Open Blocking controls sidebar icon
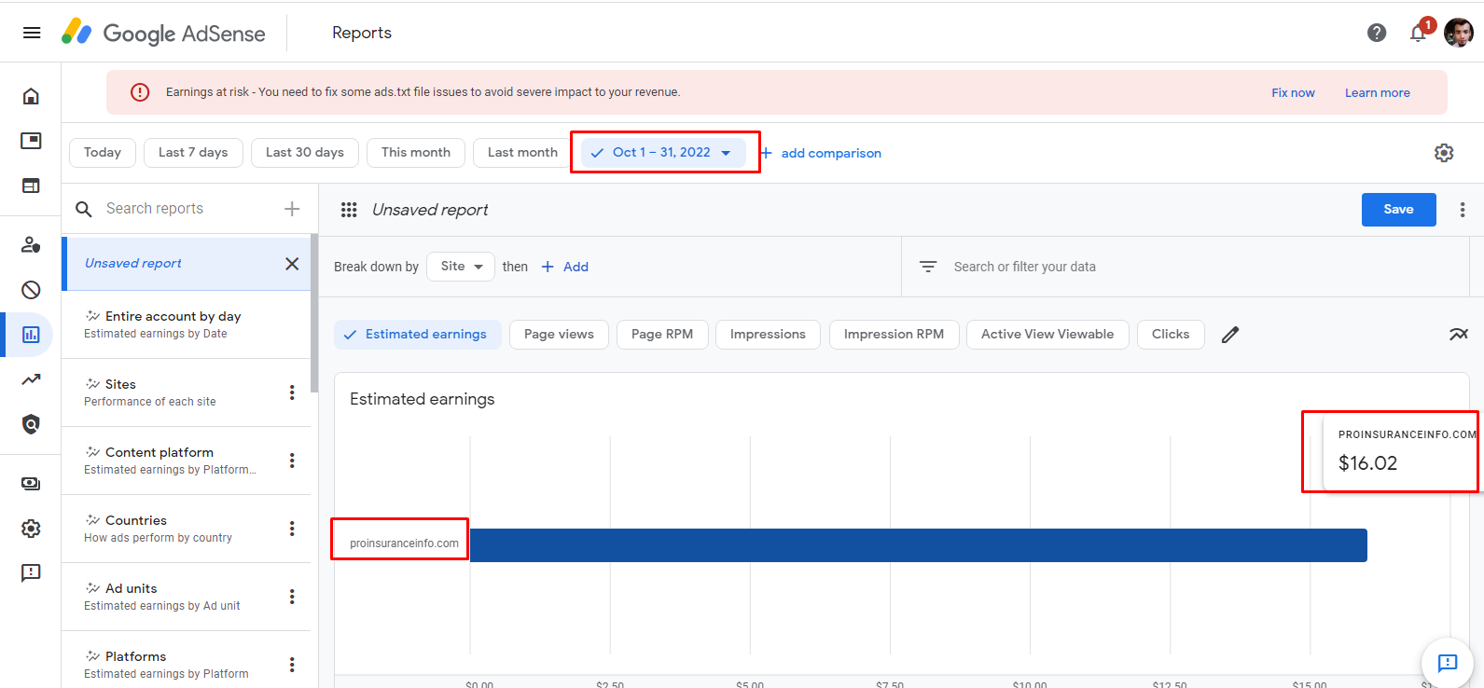The height and width of the screenshot is (688, 1484). coord(31,290)
